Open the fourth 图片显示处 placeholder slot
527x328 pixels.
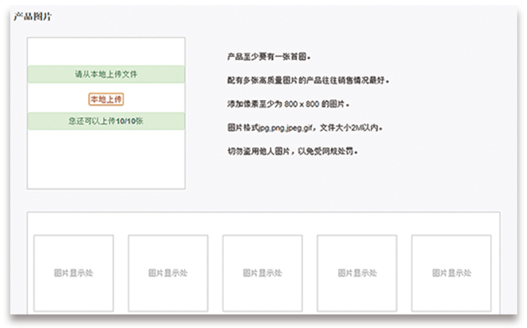357,273
